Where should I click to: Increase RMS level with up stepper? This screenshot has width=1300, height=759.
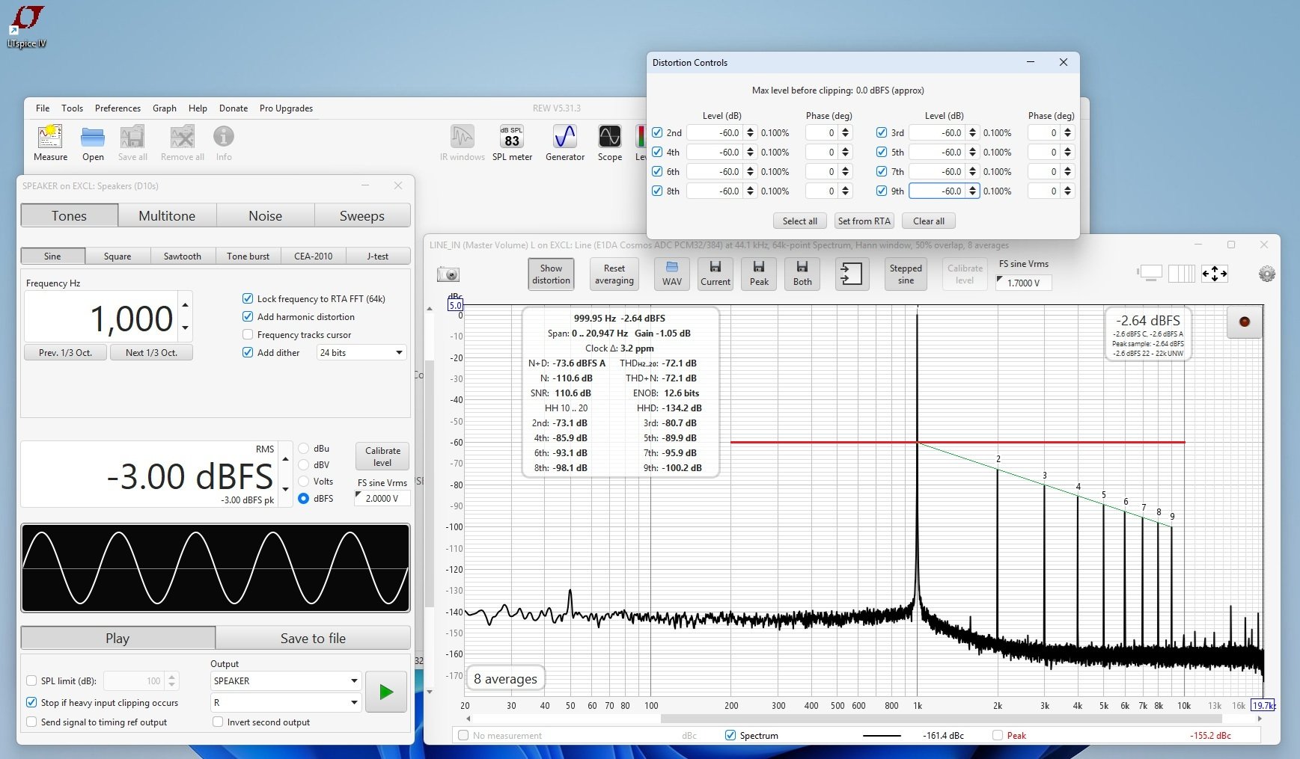[x=285, y=460]
